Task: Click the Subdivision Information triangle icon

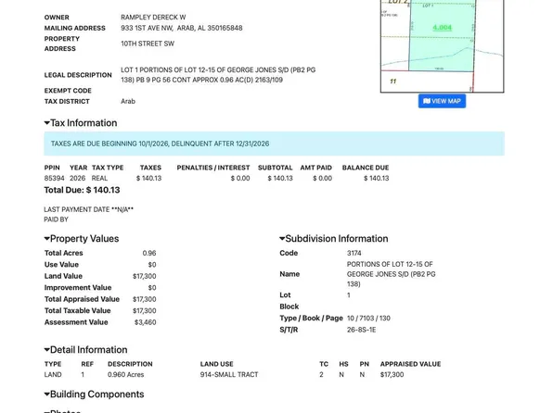Action: 282,239
